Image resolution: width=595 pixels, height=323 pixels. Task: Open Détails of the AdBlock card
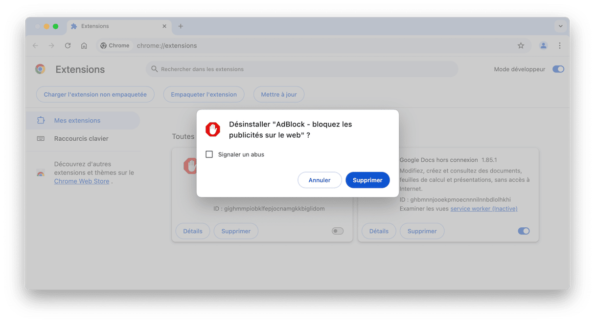click(x=193, y=231)
